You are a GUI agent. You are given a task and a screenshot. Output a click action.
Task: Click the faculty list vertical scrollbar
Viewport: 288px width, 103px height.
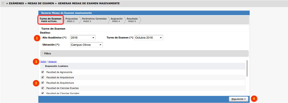(247, 68)
